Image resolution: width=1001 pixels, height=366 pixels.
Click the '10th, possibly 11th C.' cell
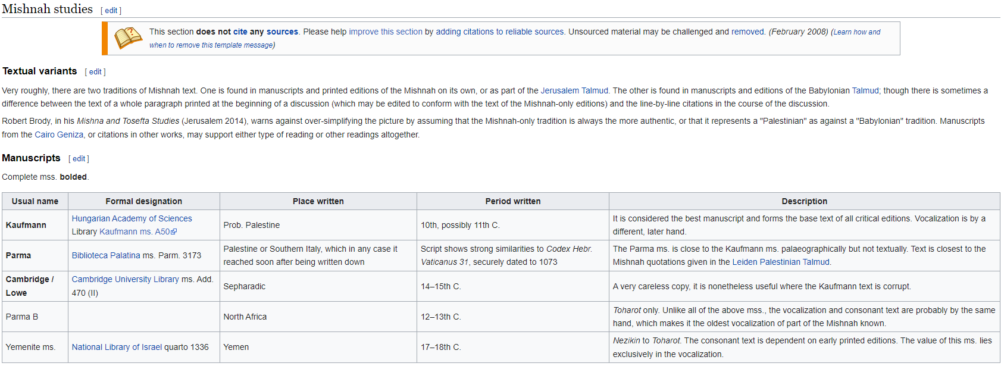[513, 226]
